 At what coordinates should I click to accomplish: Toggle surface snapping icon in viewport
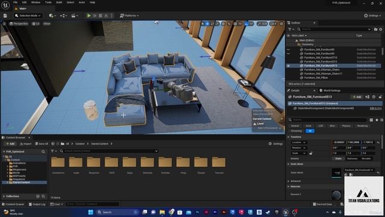(229, 24)
